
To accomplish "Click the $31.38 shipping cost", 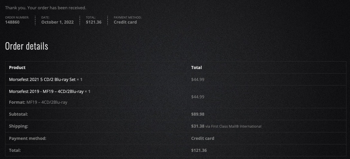I will 198,126.
